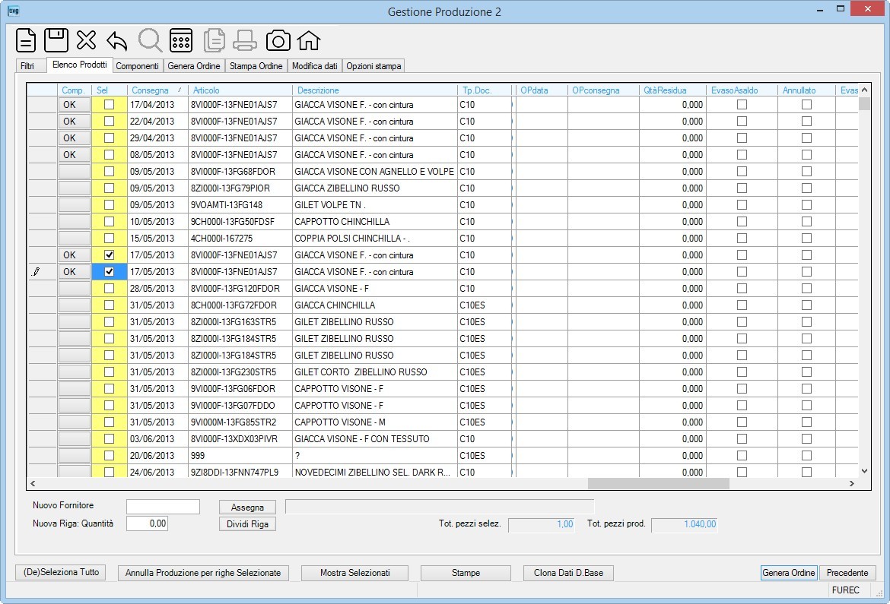
Task: Click the camera screenshot icon
Action: (278, 41)
